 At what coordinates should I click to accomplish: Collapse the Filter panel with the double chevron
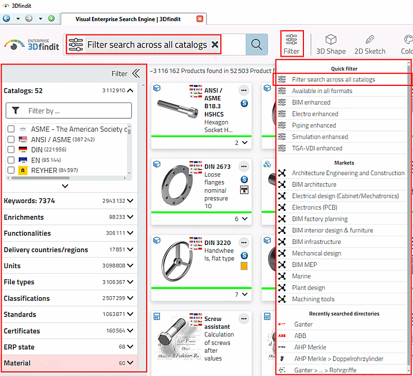point(136,73)
